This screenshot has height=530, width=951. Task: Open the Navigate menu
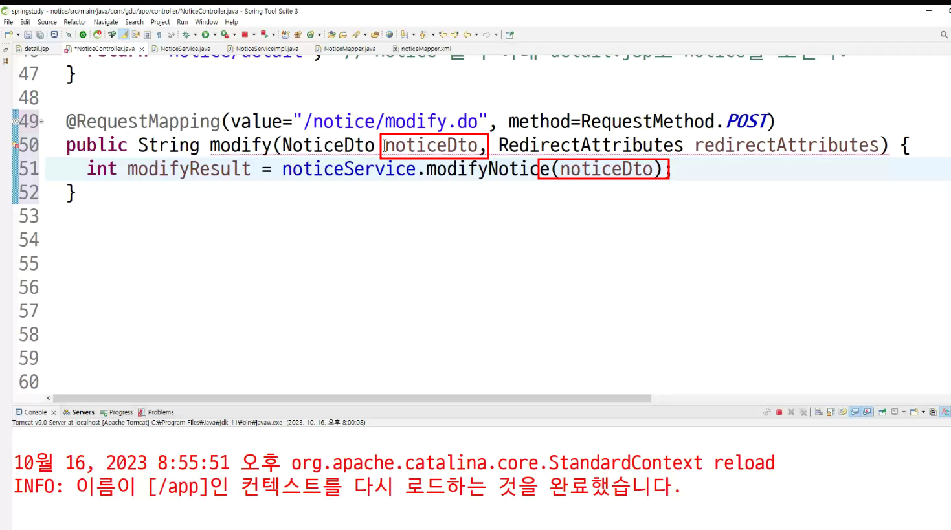click(x=106, y=22)
